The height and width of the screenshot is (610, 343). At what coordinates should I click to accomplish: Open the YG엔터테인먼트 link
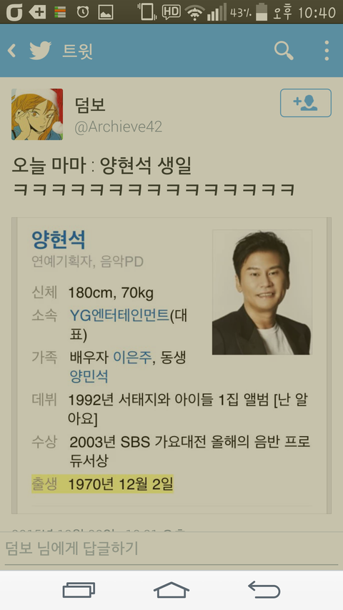pos(119,315)
